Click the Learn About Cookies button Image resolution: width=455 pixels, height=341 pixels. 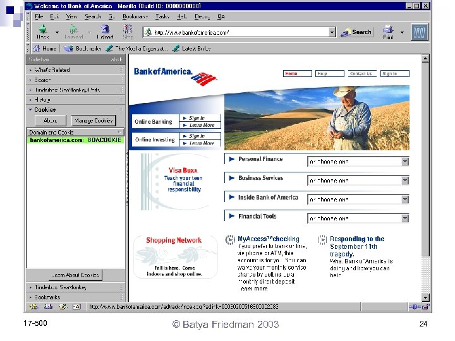[x=75, y=275]
